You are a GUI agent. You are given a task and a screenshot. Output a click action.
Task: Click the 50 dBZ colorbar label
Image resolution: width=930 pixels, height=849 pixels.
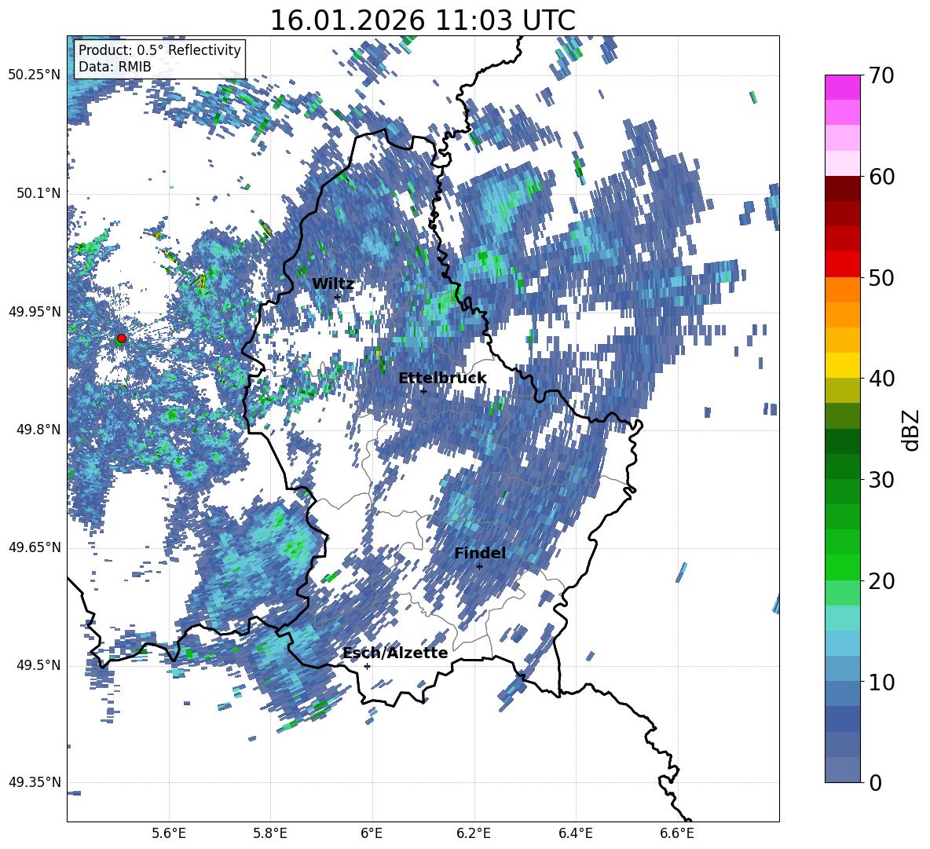(x=882, y=277)
